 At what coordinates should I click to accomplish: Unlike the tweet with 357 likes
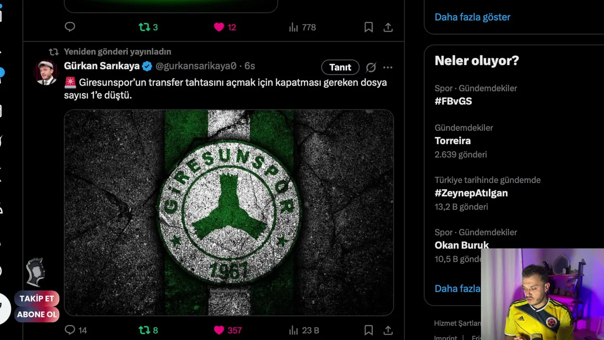click(x=219, y=330)
